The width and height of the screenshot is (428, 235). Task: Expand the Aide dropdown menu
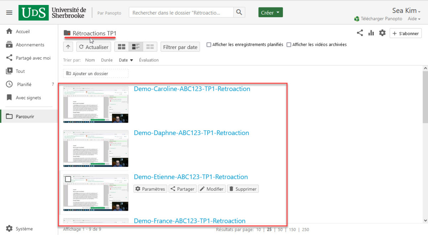pos(414,19)
